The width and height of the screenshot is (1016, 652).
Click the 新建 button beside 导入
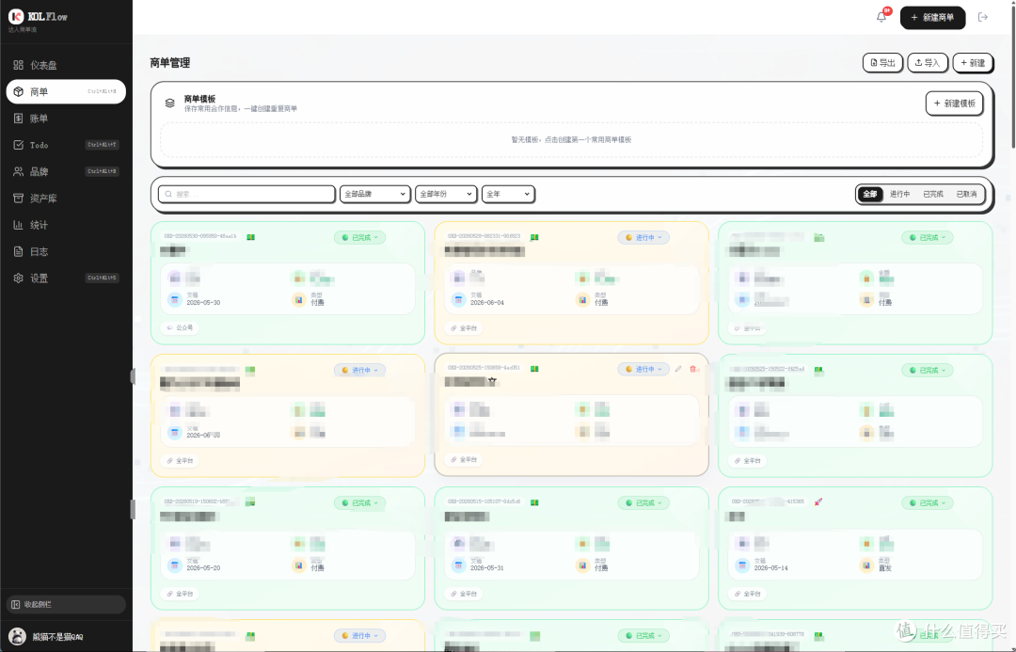click(973, 62)
